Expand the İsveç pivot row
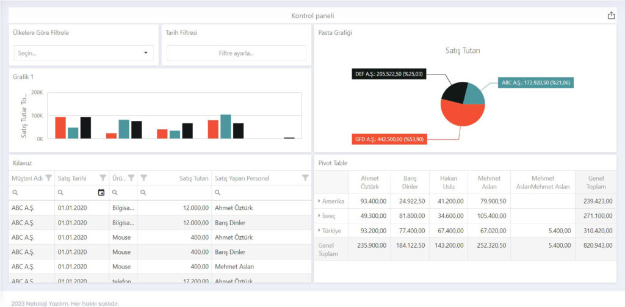 pyautogui.click(x=319, y=216)
